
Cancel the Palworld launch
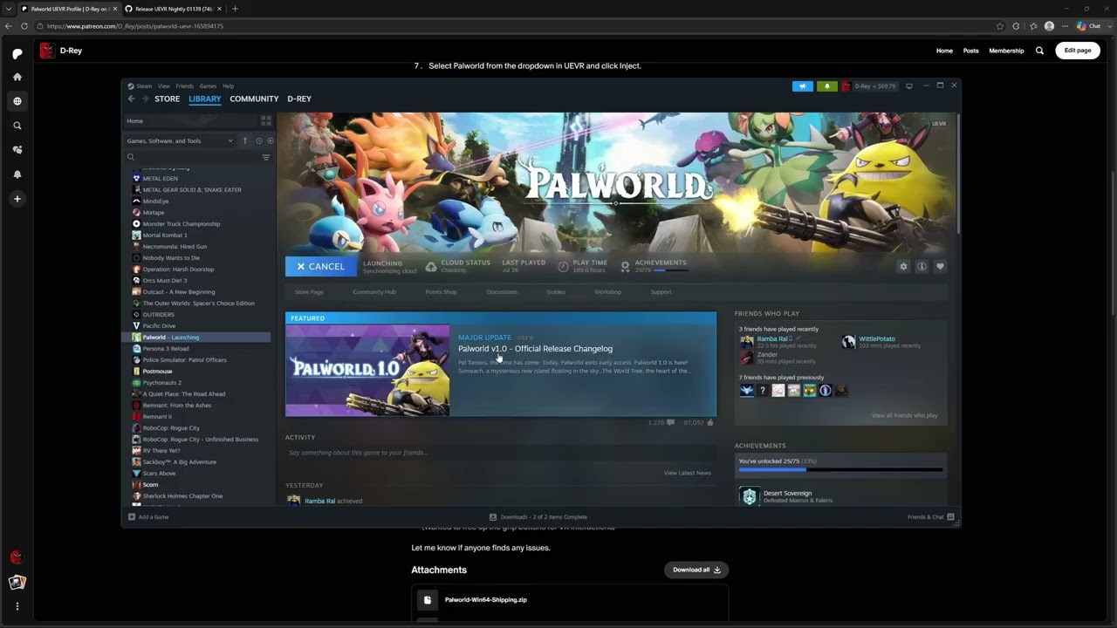coord(320,266)
